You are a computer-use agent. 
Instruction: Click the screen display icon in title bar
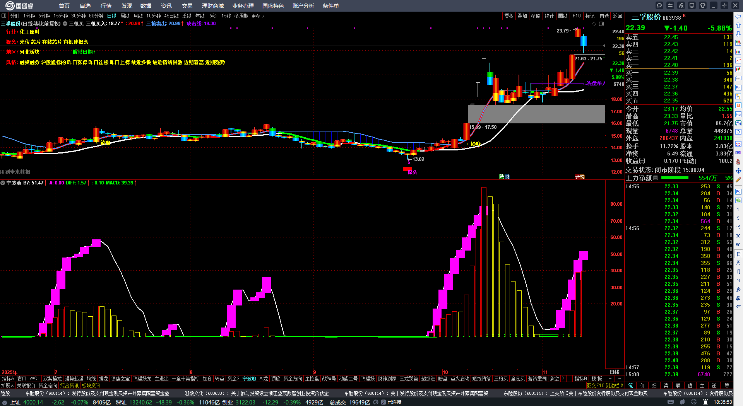click(692, 5)
